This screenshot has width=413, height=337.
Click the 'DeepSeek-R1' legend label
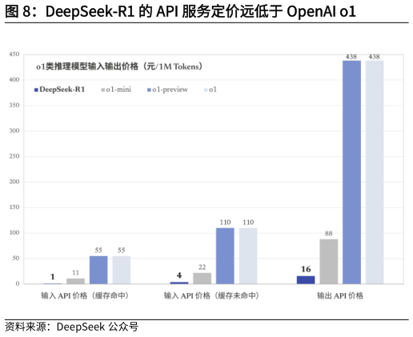coord(62,90)
